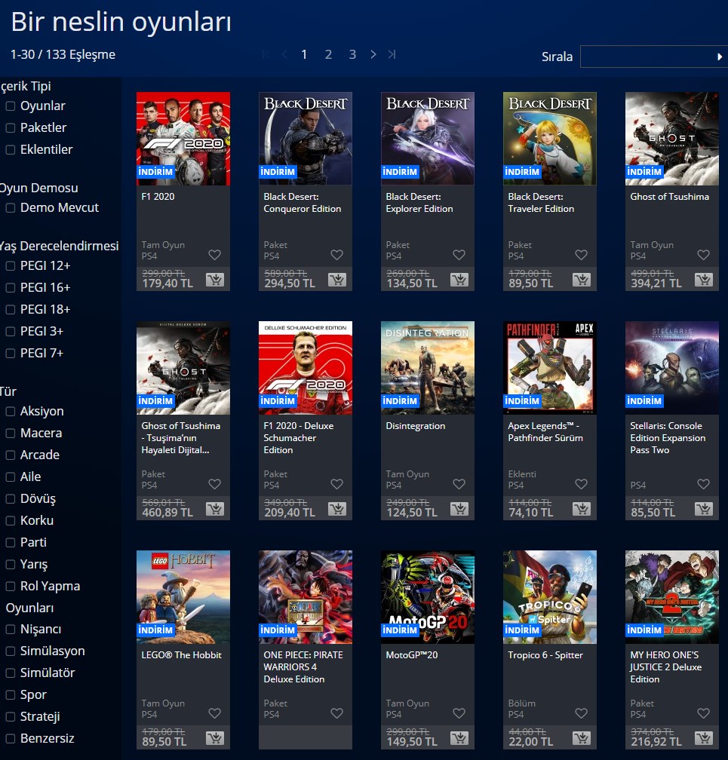728x760 pixels.
Task: Check the Yarış genre filter
Action: pos(11,564)
